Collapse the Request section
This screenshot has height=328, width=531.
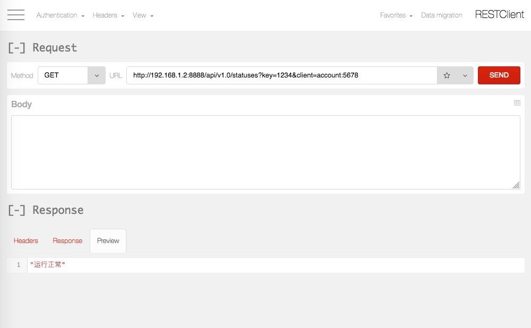click(x=17, y=48)
